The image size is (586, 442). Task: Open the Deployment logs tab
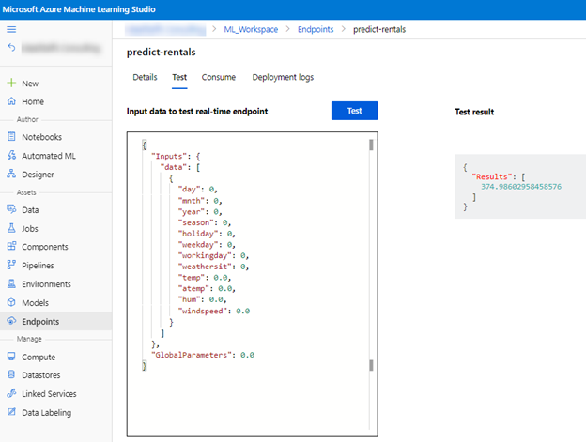pos(283,77)
